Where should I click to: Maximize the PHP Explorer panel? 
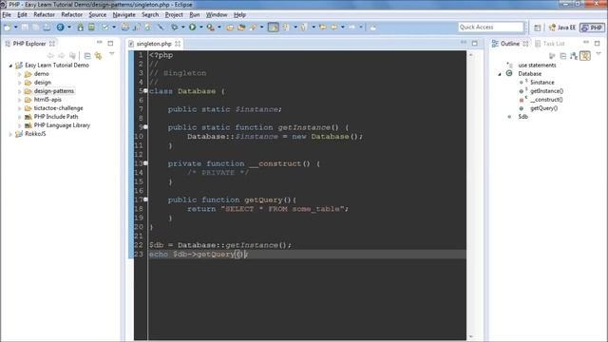tap(110, 43)
